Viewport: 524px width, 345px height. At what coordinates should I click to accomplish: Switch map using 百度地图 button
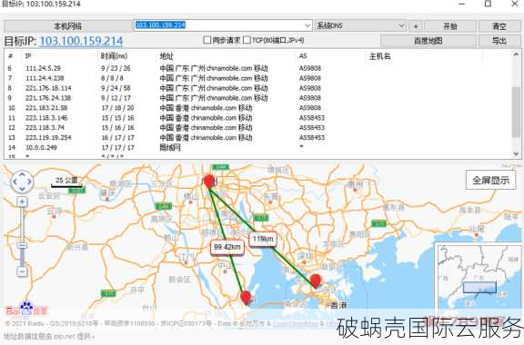(428, 41)
